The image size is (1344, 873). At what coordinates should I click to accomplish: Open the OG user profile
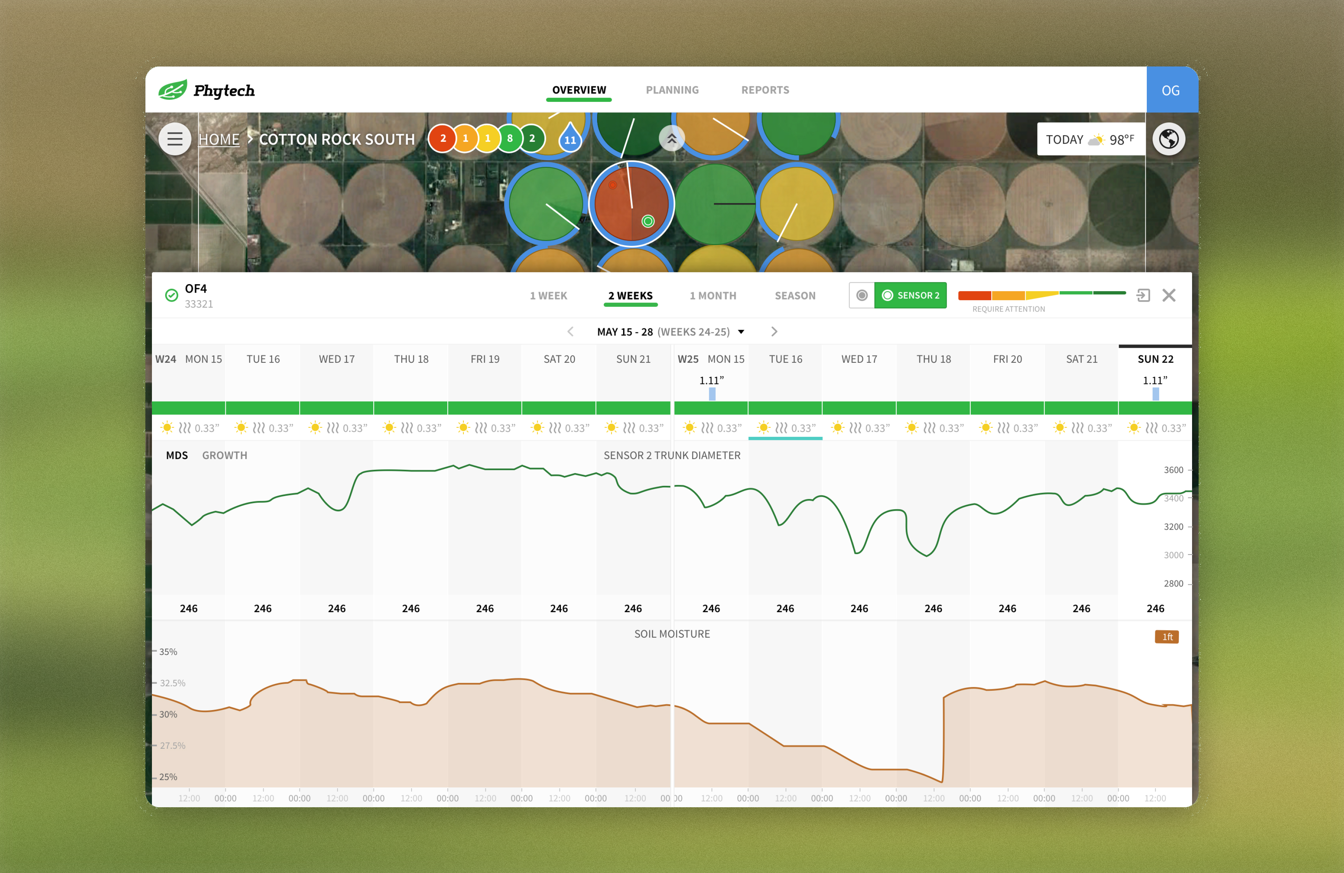click(x=1172, y=90)
